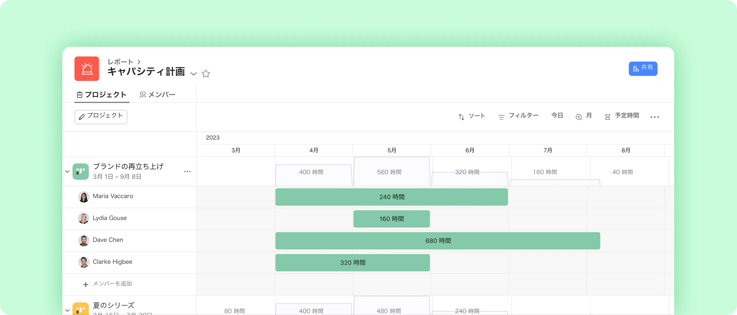Click Maria Vaccaro's avatar

(x=84, y=197)
